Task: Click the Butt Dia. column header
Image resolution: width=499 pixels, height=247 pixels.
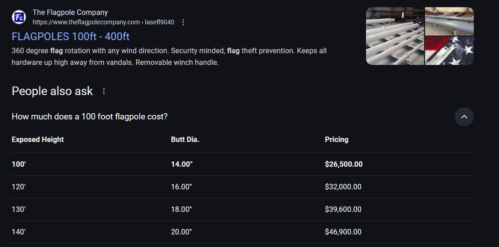Action: point(185,140)
